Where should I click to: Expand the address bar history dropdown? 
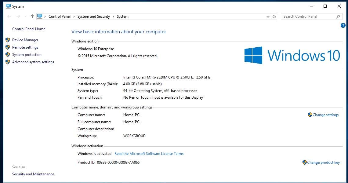(268, 16)
